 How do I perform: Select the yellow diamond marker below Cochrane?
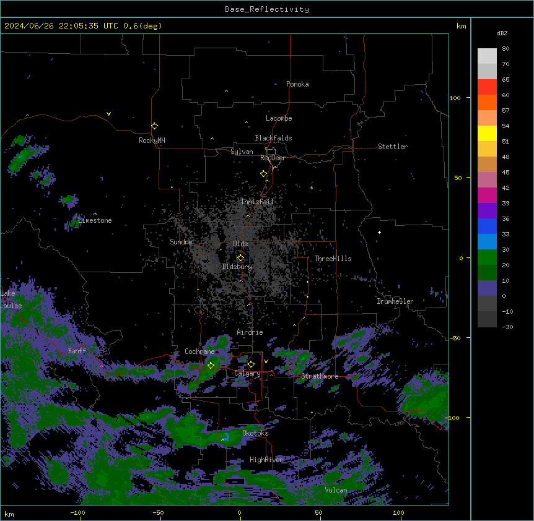(211, 365)
